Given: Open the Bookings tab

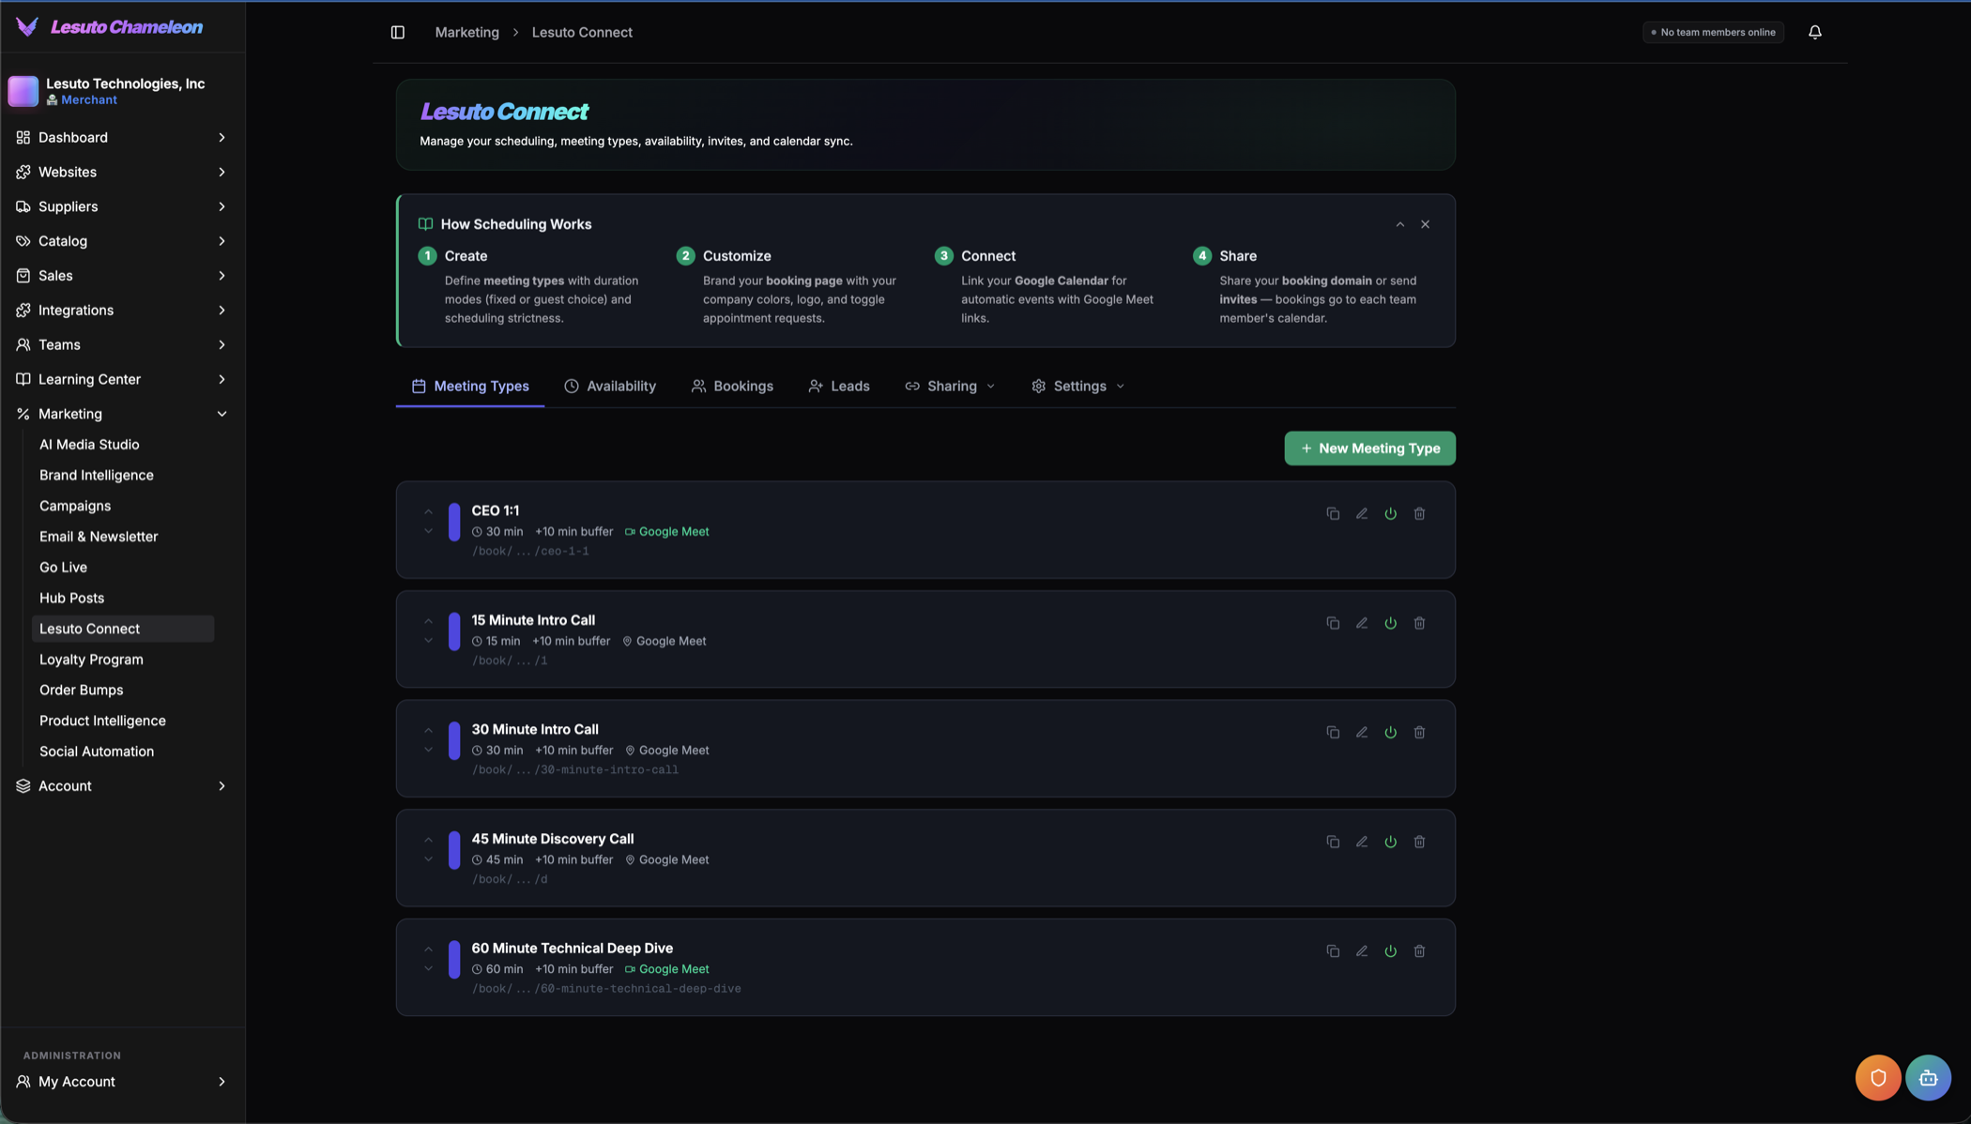Looking at the screenshot, I should [x=732, y=386].
